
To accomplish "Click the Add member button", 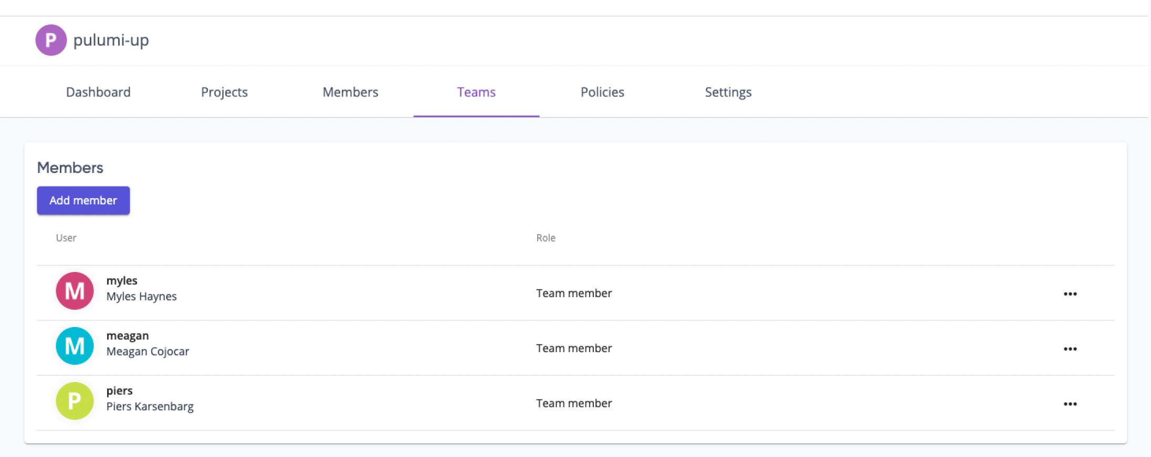I will 83,200.
